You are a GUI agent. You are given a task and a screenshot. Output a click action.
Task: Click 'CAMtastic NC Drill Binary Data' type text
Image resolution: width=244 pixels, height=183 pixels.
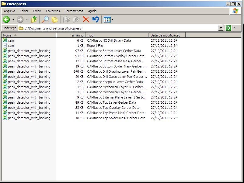coord(109,40)
